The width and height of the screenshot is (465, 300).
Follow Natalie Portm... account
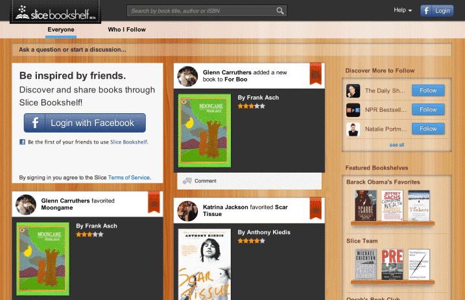(x=428, y=129)
